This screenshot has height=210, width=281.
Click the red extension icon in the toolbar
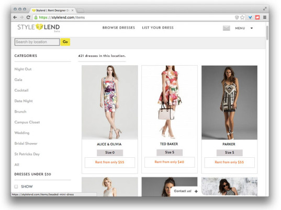click(x=257, y=17)
